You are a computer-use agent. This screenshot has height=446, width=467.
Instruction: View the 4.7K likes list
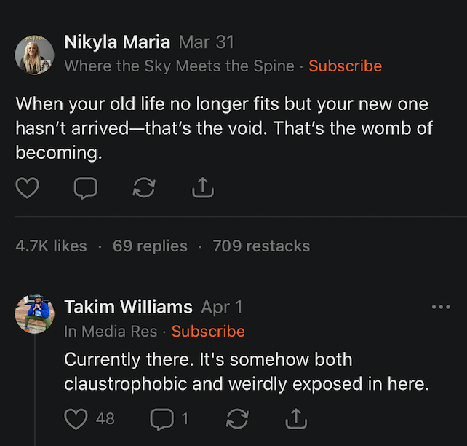coord(51,246)
